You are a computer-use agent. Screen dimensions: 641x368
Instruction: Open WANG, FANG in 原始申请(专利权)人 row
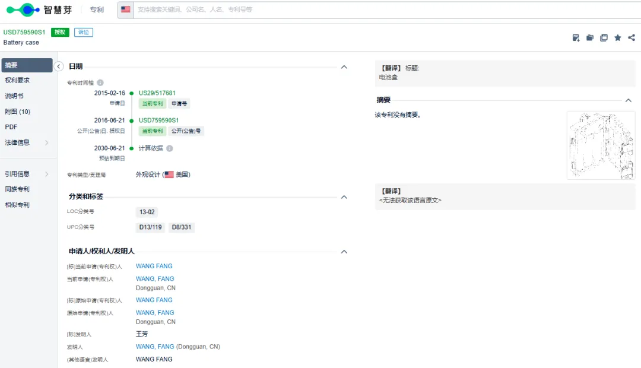point(155,313)
